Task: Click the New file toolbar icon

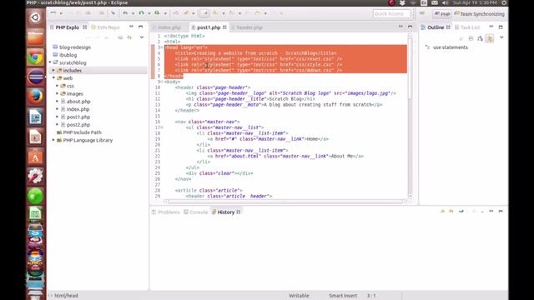Action: pos(53,13)
